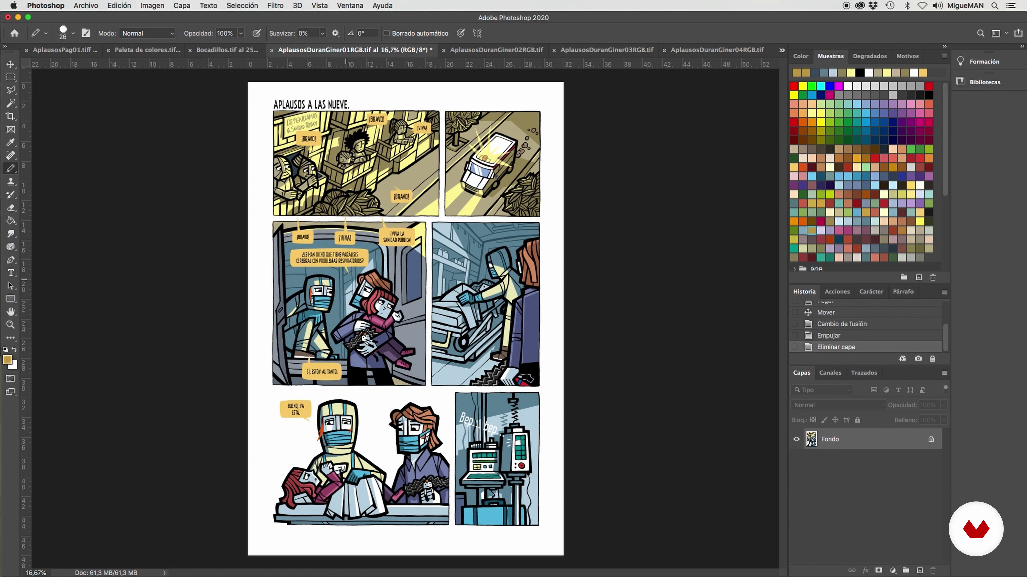
Task: Select the Eraser tool
Action: [x=11, y=208]
